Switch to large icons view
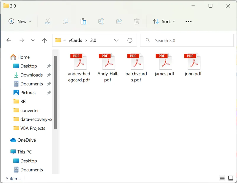 click(230, 178)
